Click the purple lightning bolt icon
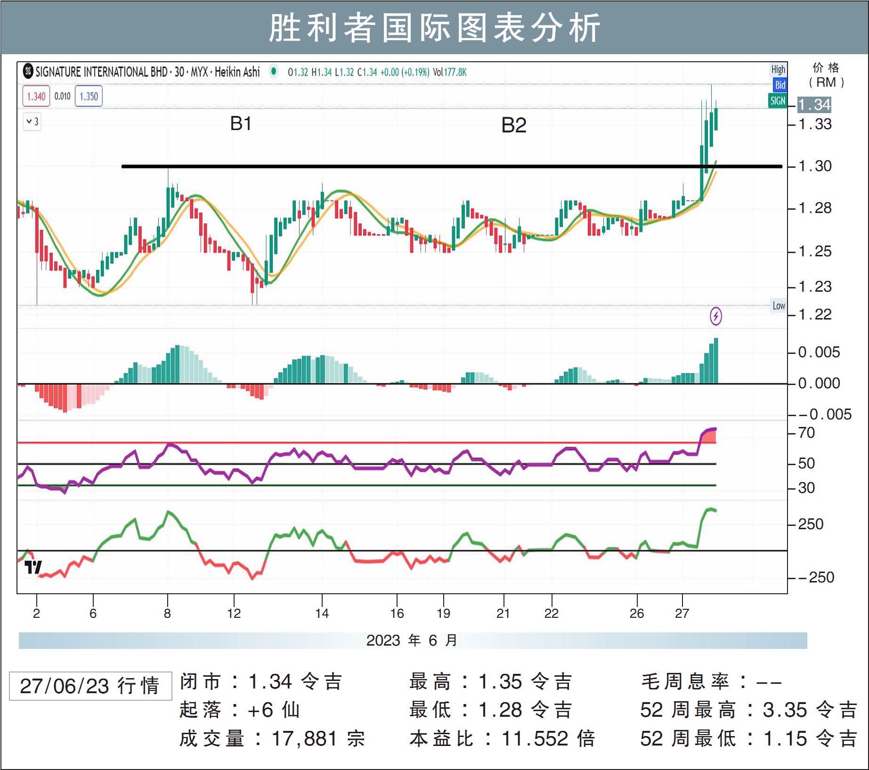 [x=715, y=316]
